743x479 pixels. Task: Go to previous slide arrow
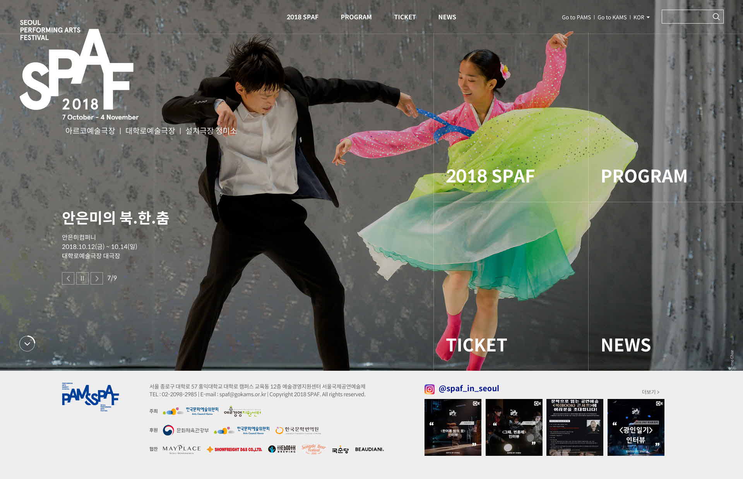click(x=68, y=278)
